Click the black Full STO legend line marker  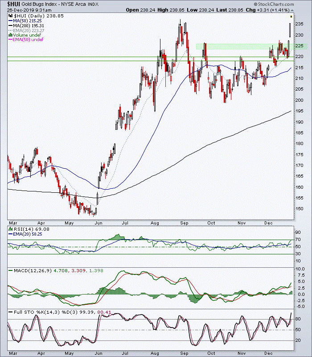pyautogui.click(x=11, y=312)
